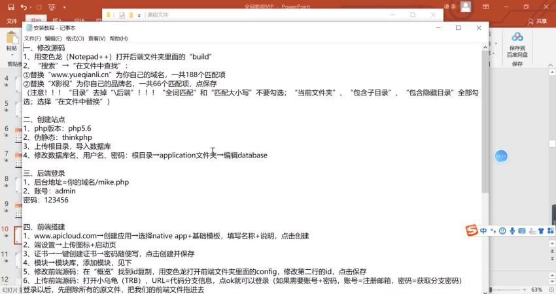556x294 pixels.
Task: Click Notepad scrollbar up arrow
Action: click(485, 47)
